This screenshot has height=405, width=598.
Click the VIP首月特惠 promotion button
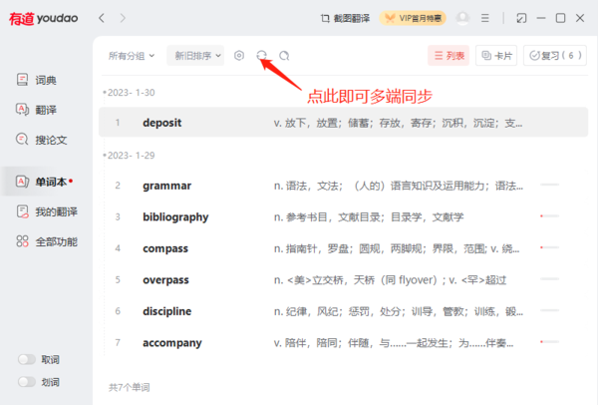[408, 18]
